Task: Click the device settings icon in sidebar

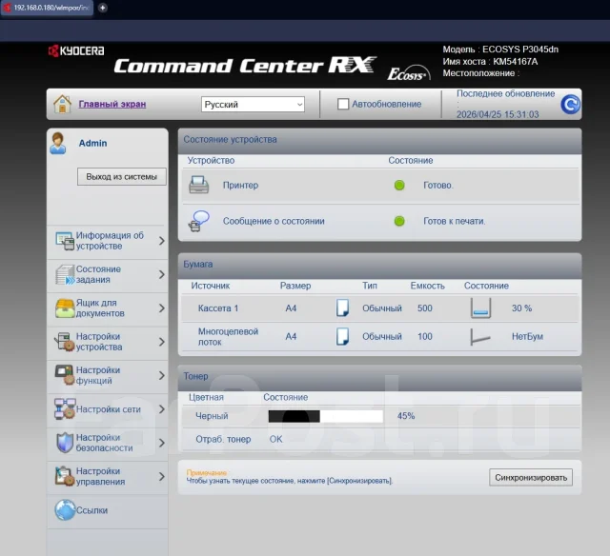Action: click(65, 342)
